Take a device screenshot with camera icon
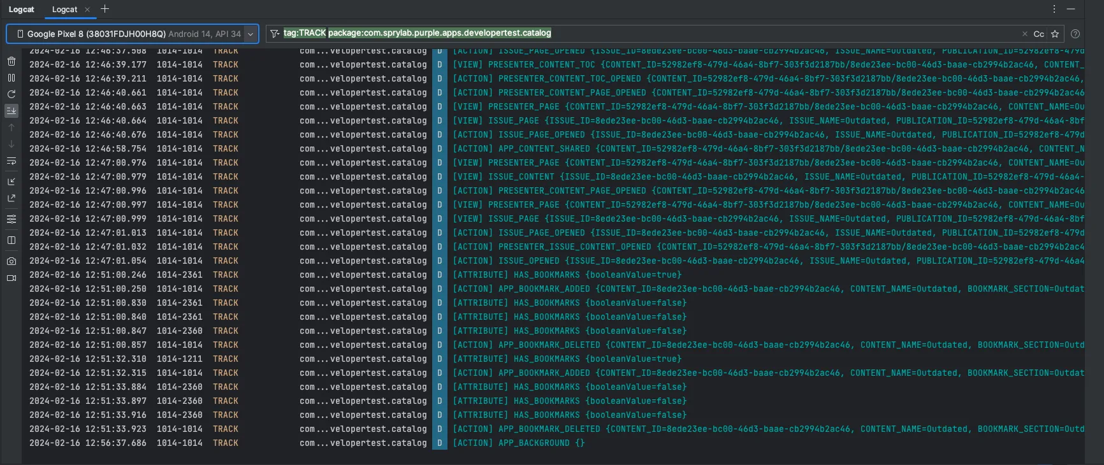1104x465 pixels. click(11, 261)
